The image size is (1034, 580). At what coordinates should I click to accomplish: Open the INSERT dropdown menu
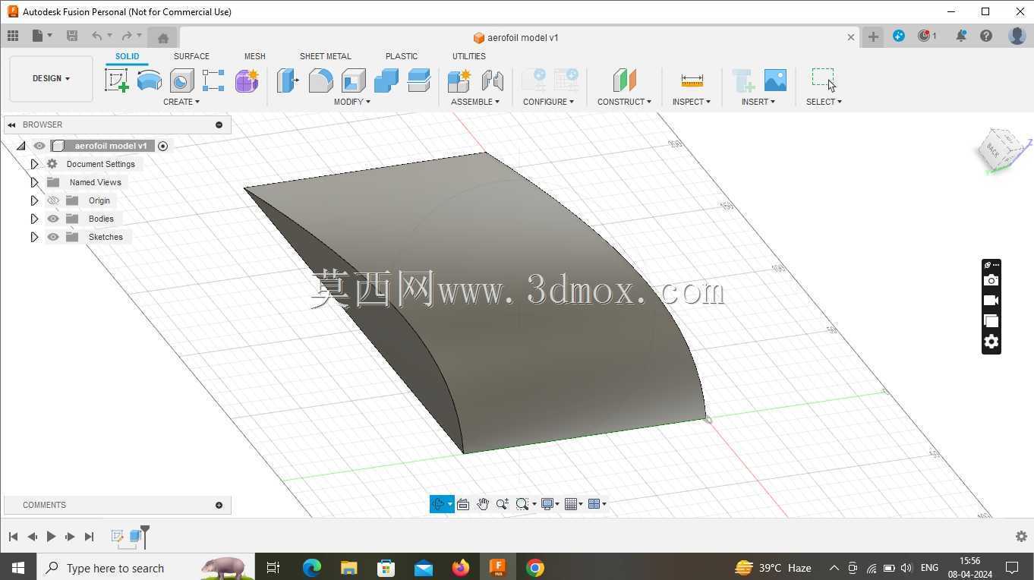(758, 102)
